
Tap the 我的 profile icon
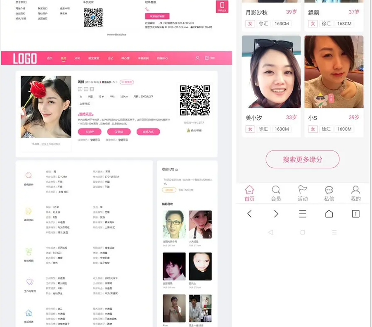355,193
